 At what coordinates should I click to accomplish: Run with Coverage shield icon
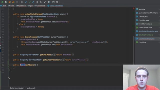pos(6,2)
